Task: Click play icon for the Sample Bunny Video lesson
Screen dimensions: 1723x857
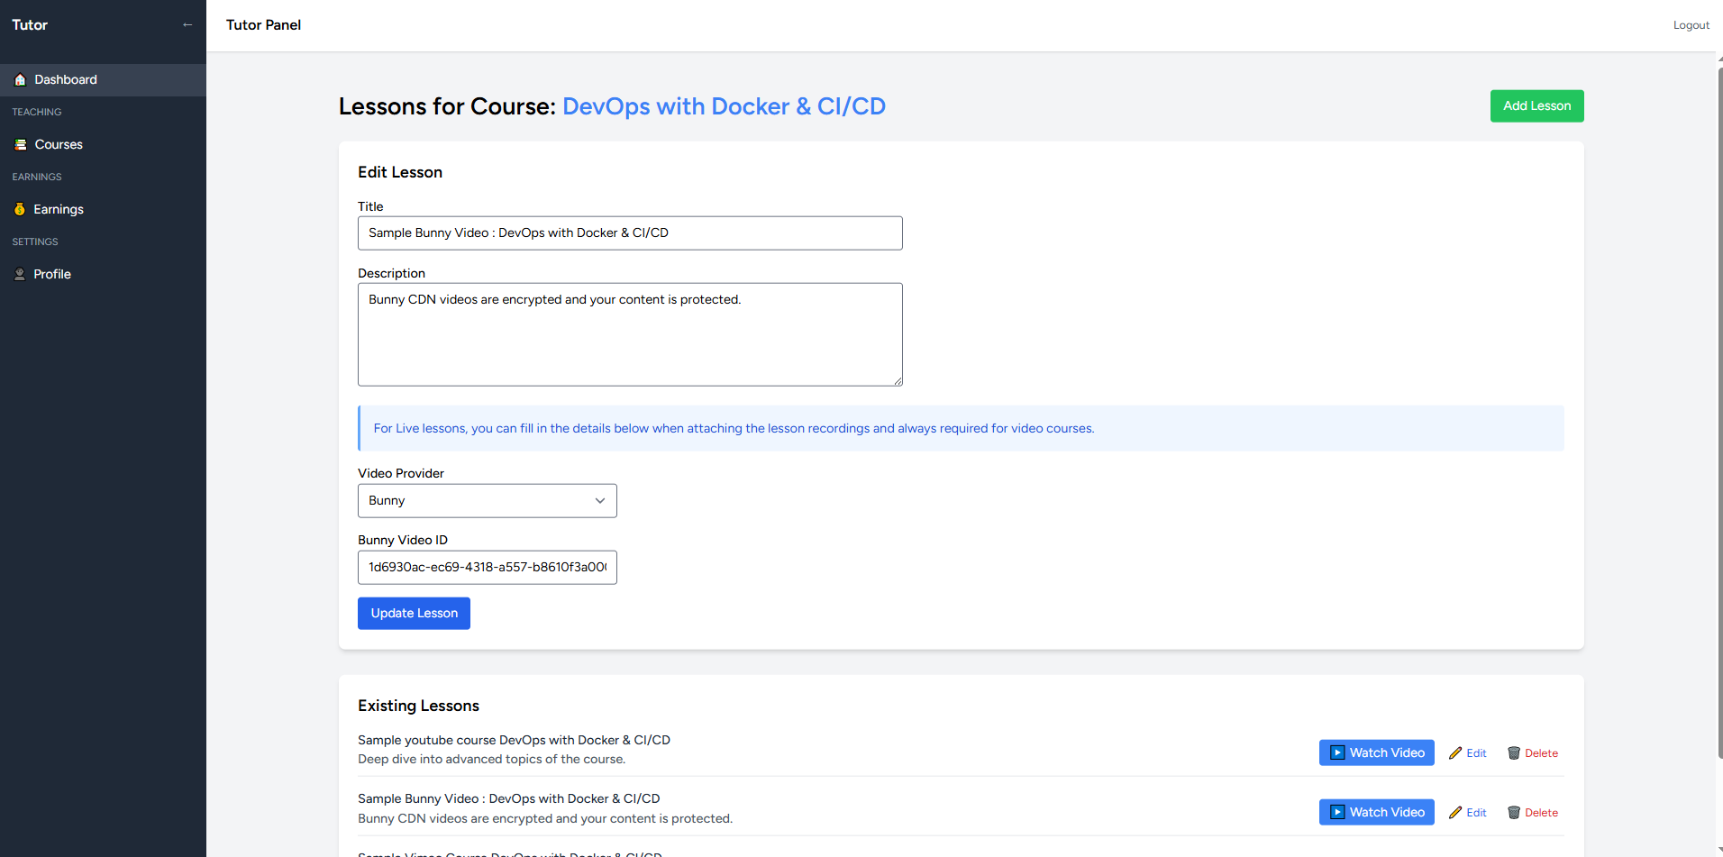Action: (x=1338, y=813)
